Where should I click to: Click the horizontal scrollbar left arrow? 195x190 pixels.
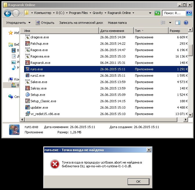coord(22,119)
